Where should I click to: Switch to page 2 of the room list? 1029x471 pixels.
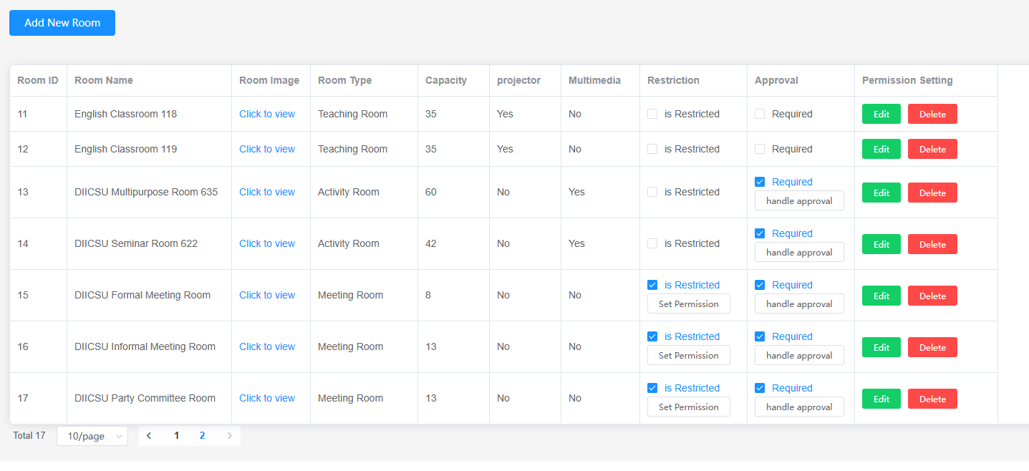[203, 436]
